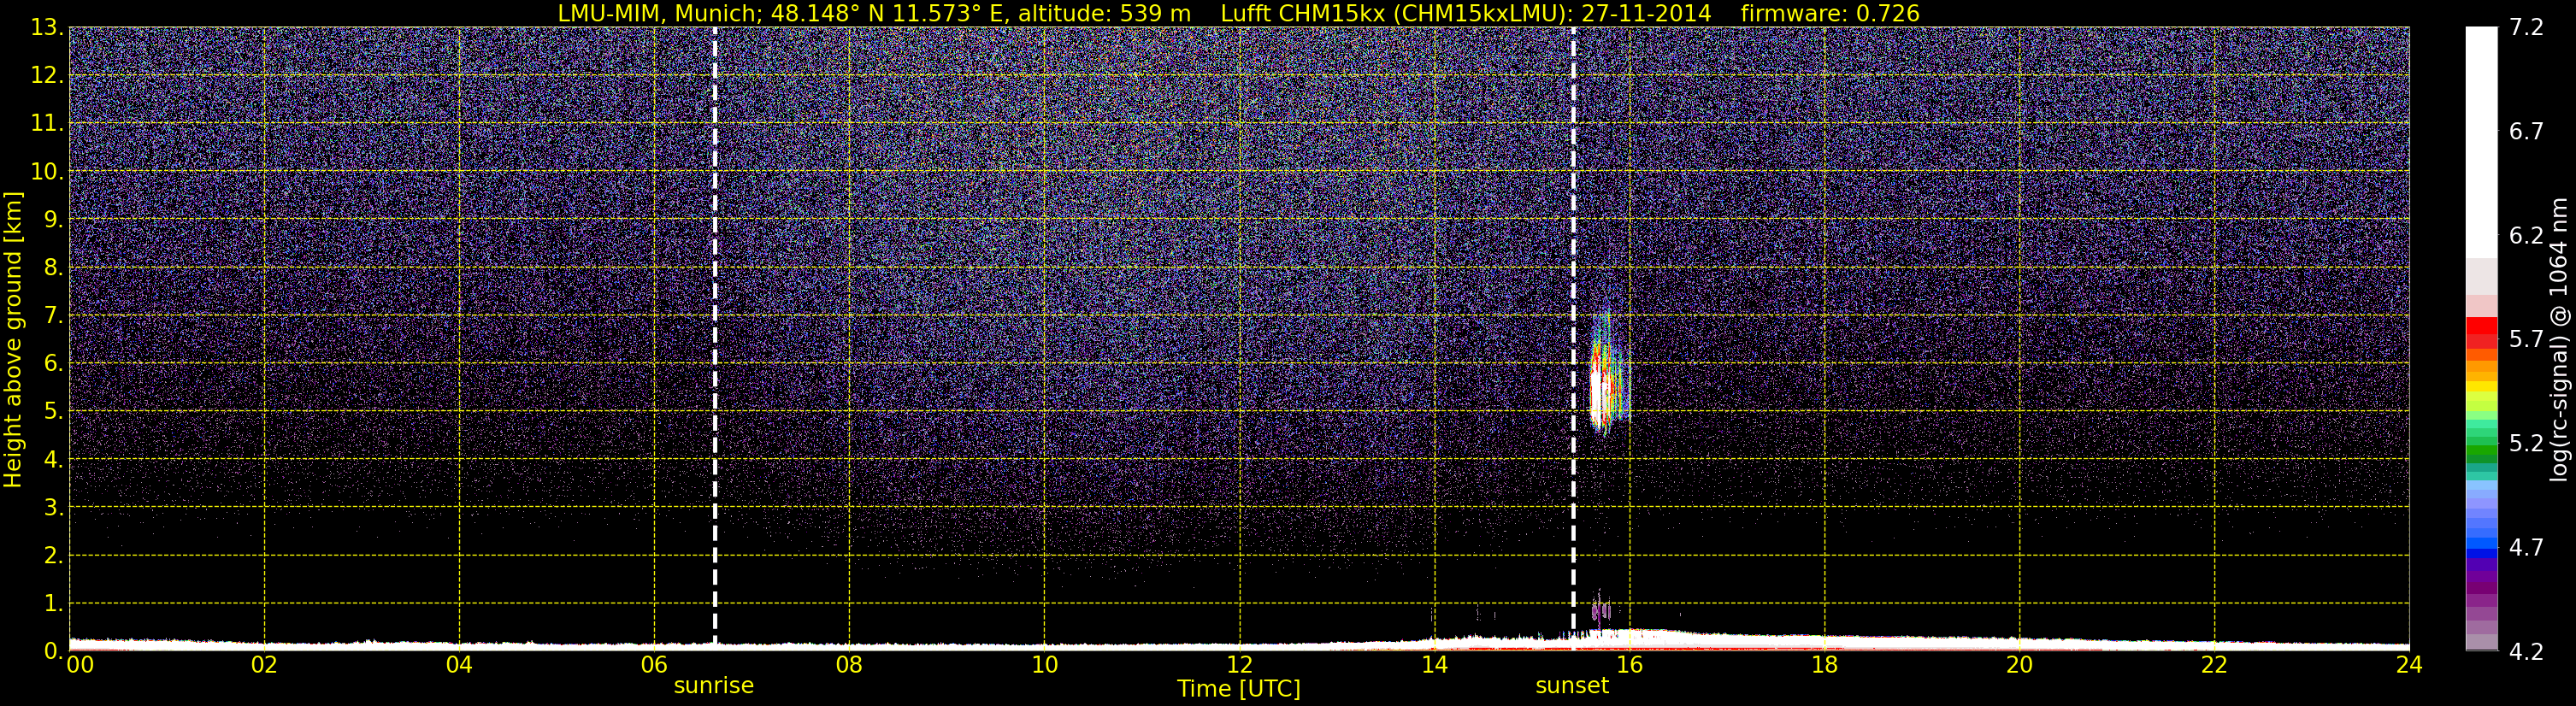Click 'Lufft CHM15kx' in the plot title
Screen dimensions: 2576x706
click(x=1302, y=14)
